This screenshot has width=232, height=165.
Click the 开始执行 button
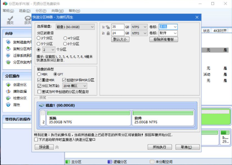[x=159, y=147]
